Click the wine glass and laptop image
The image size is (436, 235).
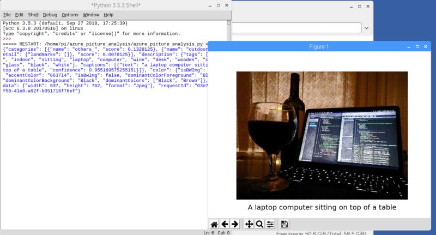tap(322, 135)
